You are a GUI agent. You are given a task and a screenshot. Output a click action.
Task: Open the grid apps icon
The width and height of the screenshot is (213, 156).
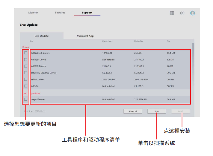tap(172, 13)
